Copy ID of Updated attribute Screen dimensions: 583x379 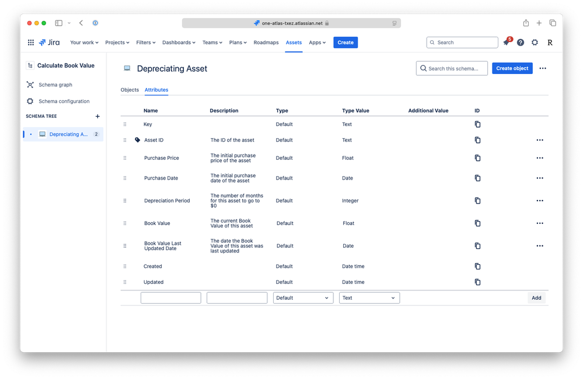478,282
